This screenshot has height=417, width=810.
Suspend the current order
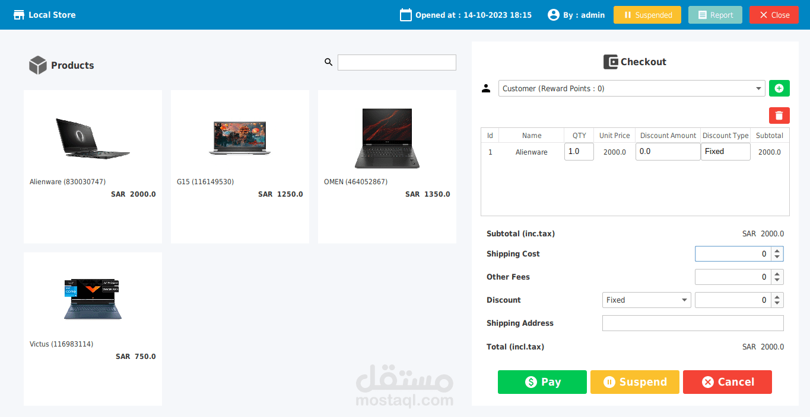point(635,382)
